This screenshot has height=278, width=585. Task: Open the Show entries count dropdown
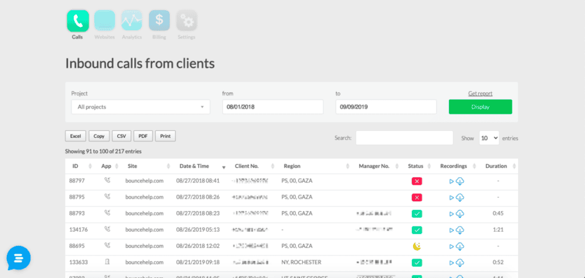tap(489, 138)
